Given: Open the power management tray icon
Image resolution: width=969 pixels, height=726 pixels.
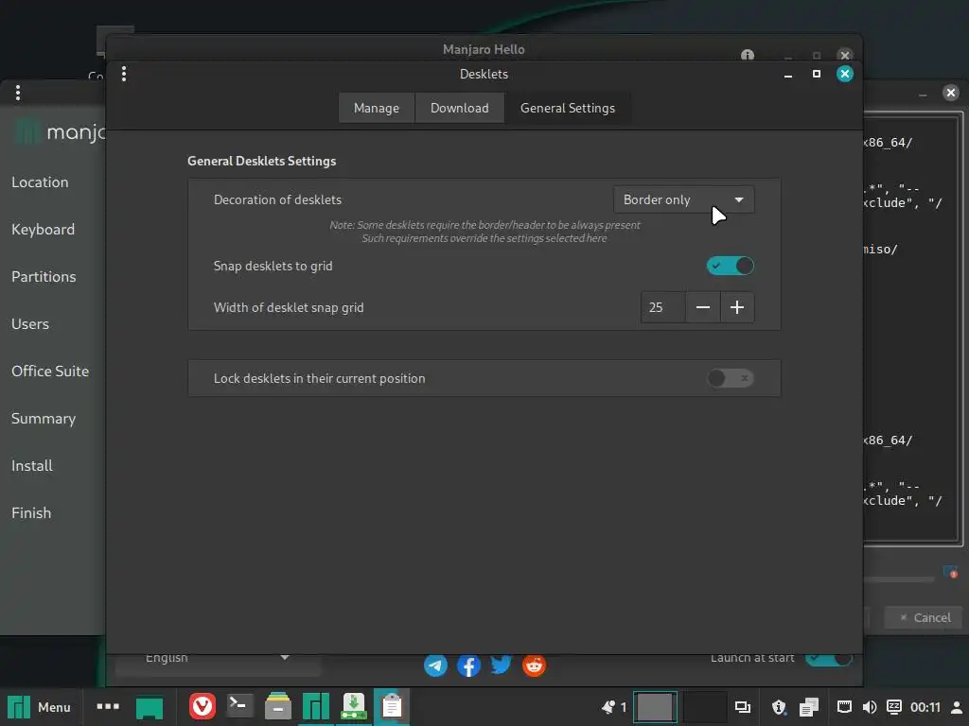Looking at the screenshot, I should pyautogui.click(x=893, y=707).
